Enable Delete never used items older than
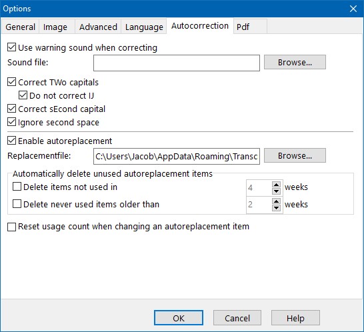 click(x=17, y=204)
